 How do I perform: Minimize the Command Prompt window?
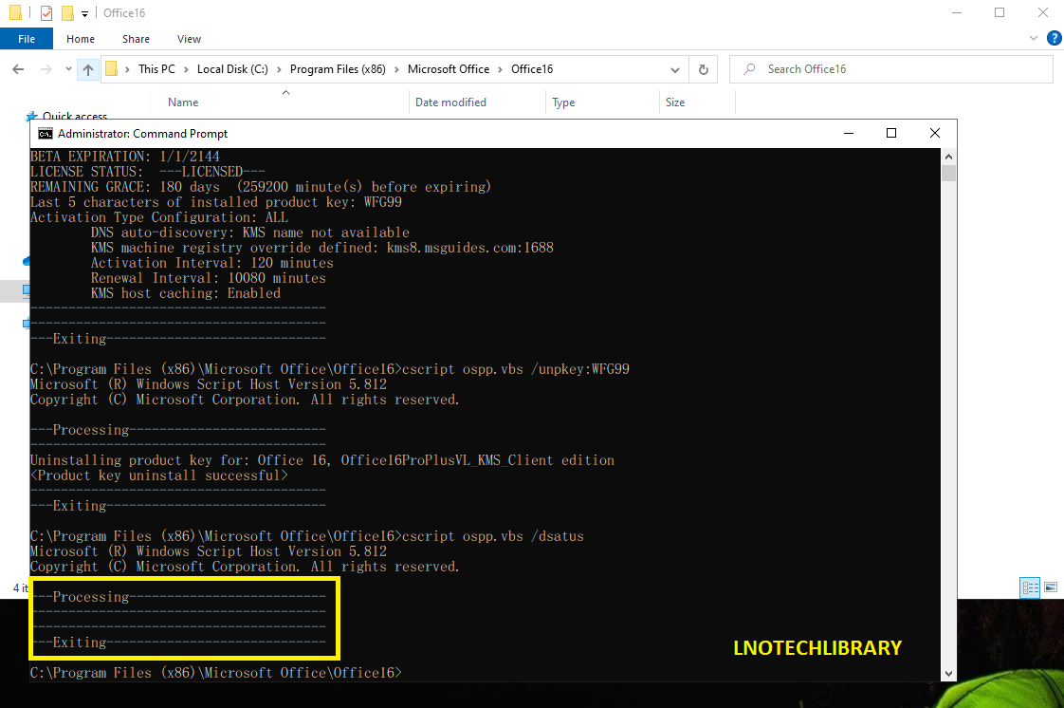tap(848, 133)
